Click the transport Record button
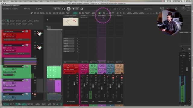This screenshot has height=108, width=193. click(64, 9)
